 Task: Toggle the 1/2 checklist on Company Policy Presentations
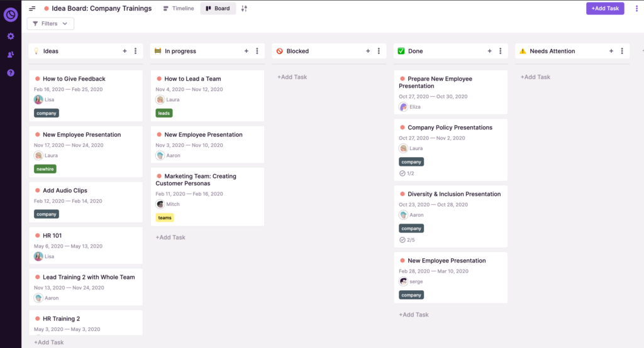click(407, 173)
